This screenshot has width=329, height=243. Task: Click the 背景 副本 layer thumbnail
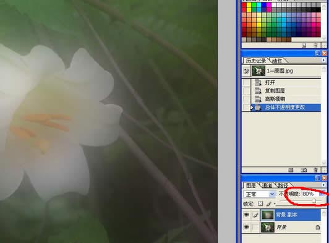click(268, 215)
